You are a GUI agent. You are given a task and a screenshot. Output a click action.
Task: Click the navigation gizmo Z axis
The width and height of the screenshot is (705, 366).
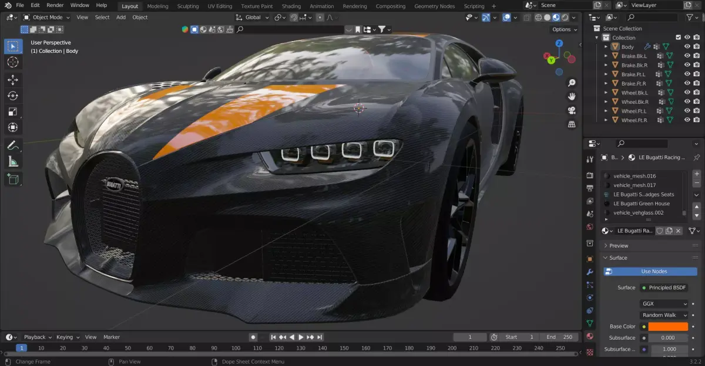point(559,43)
